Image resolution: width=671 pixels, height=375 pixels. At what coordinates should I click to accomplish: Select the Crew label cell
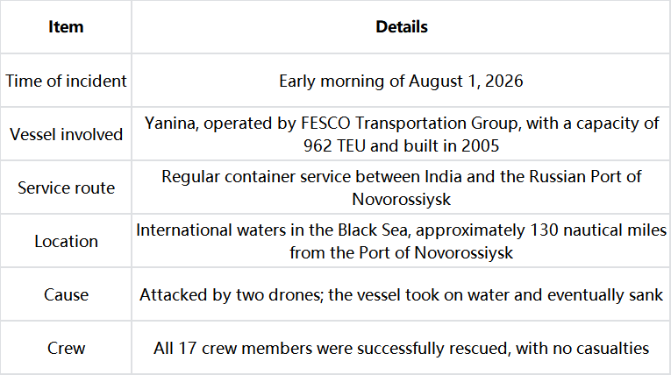pos(66,348)
